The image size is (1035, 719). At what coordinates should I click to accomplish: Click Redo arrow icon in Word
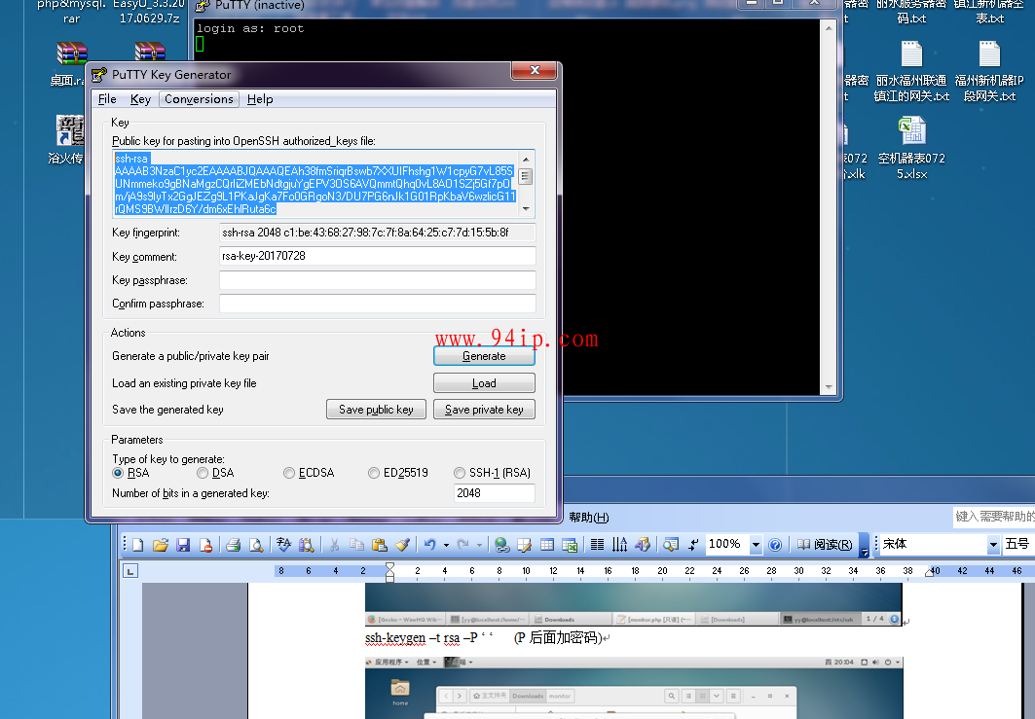(x=463, y=545)
